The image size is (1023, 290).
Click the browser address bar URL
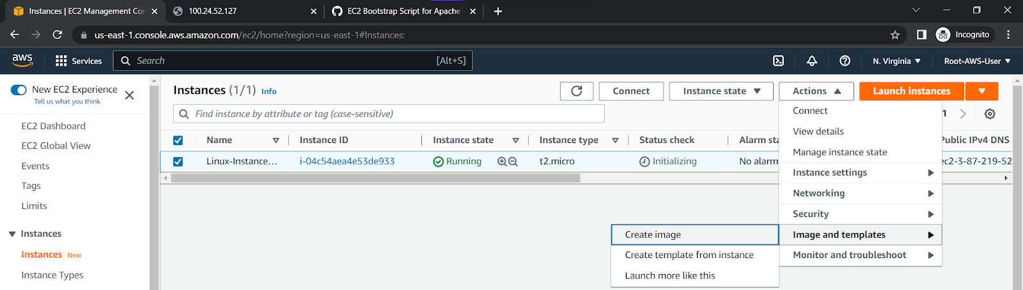click(x=249, y=35)
